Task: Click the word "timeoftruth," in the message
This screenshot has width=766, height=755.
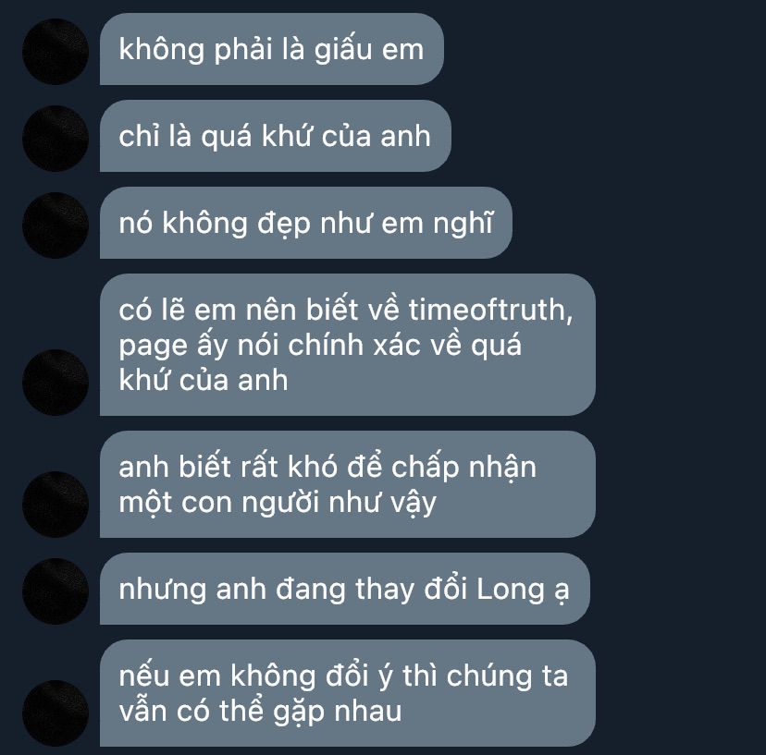Action: 490,310
